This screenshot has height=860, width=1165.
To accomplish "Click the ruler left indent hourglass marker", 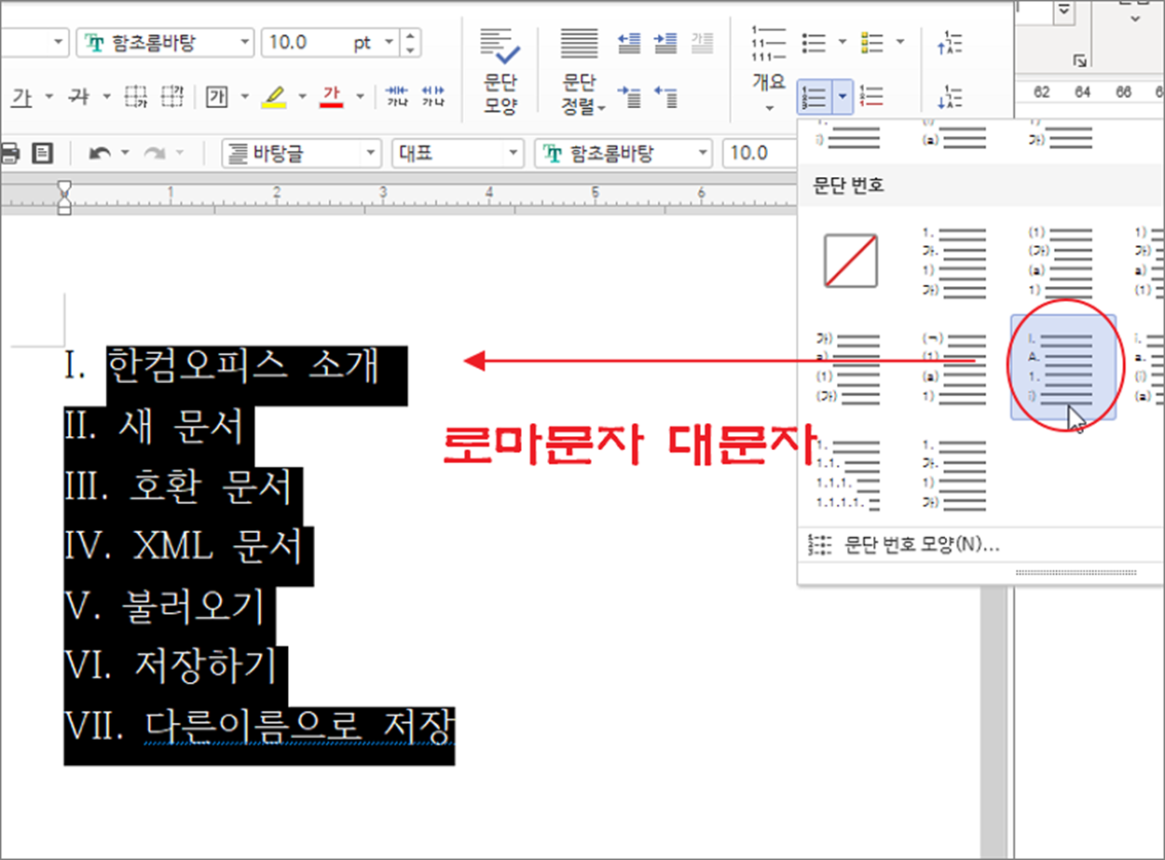I will point(64,197).
